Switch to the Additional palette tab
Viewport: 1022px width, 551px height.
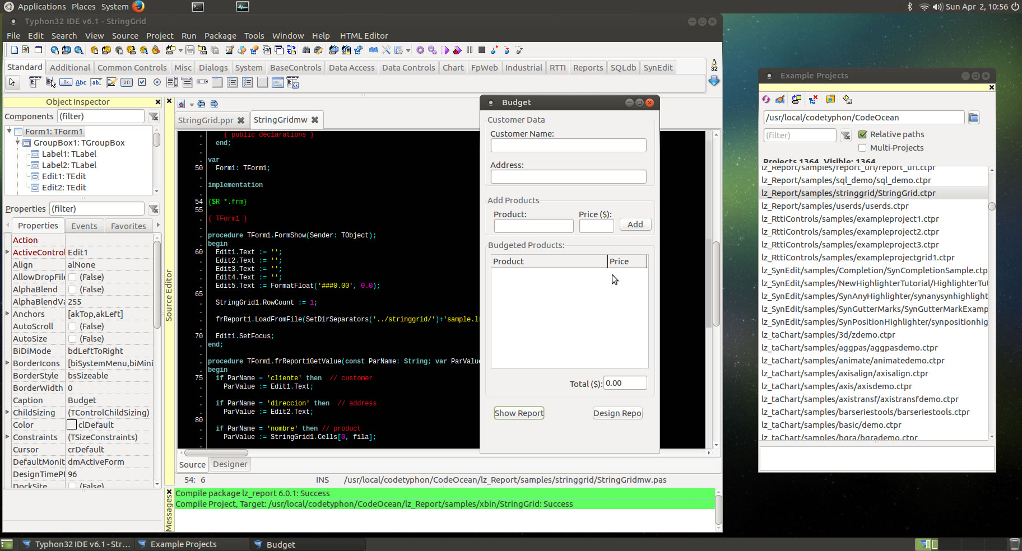[x=69, y=67]
